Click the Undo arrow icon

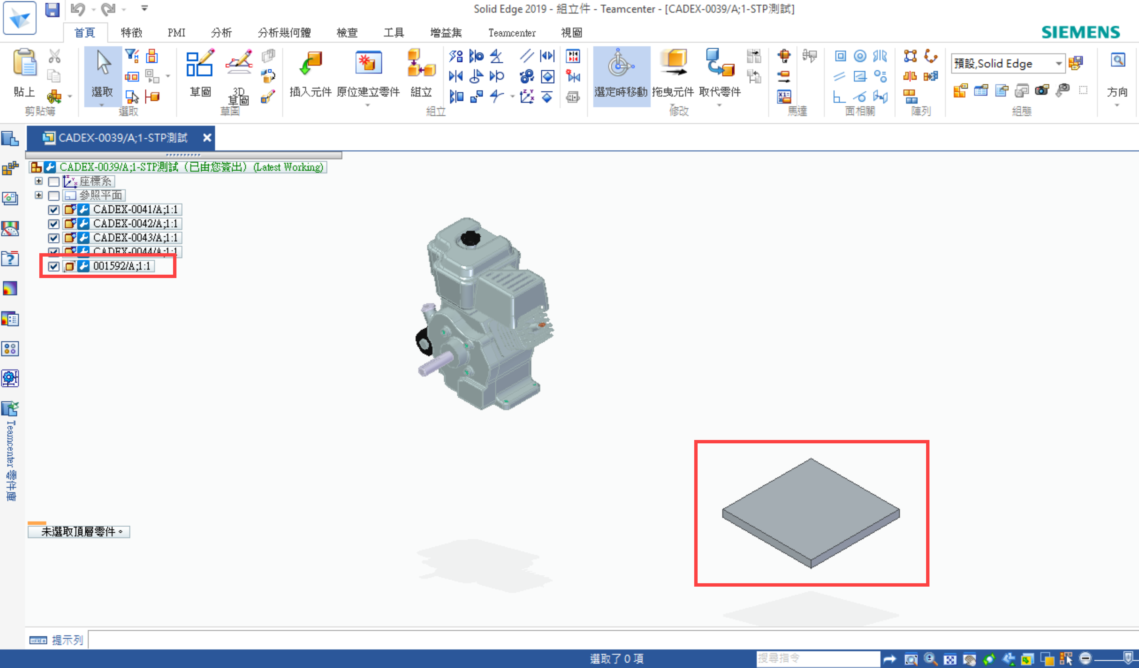pyautogui.click(x=78, y=10)
